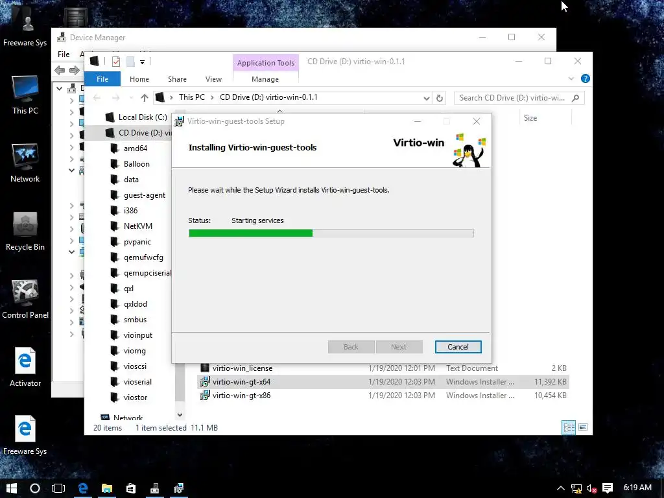664x498 pixels.
Task: Select the qxldod folder icon
Action: (x=114, y=304)
